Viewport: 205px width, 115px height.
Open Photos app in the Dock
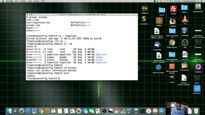pos(79,111)
